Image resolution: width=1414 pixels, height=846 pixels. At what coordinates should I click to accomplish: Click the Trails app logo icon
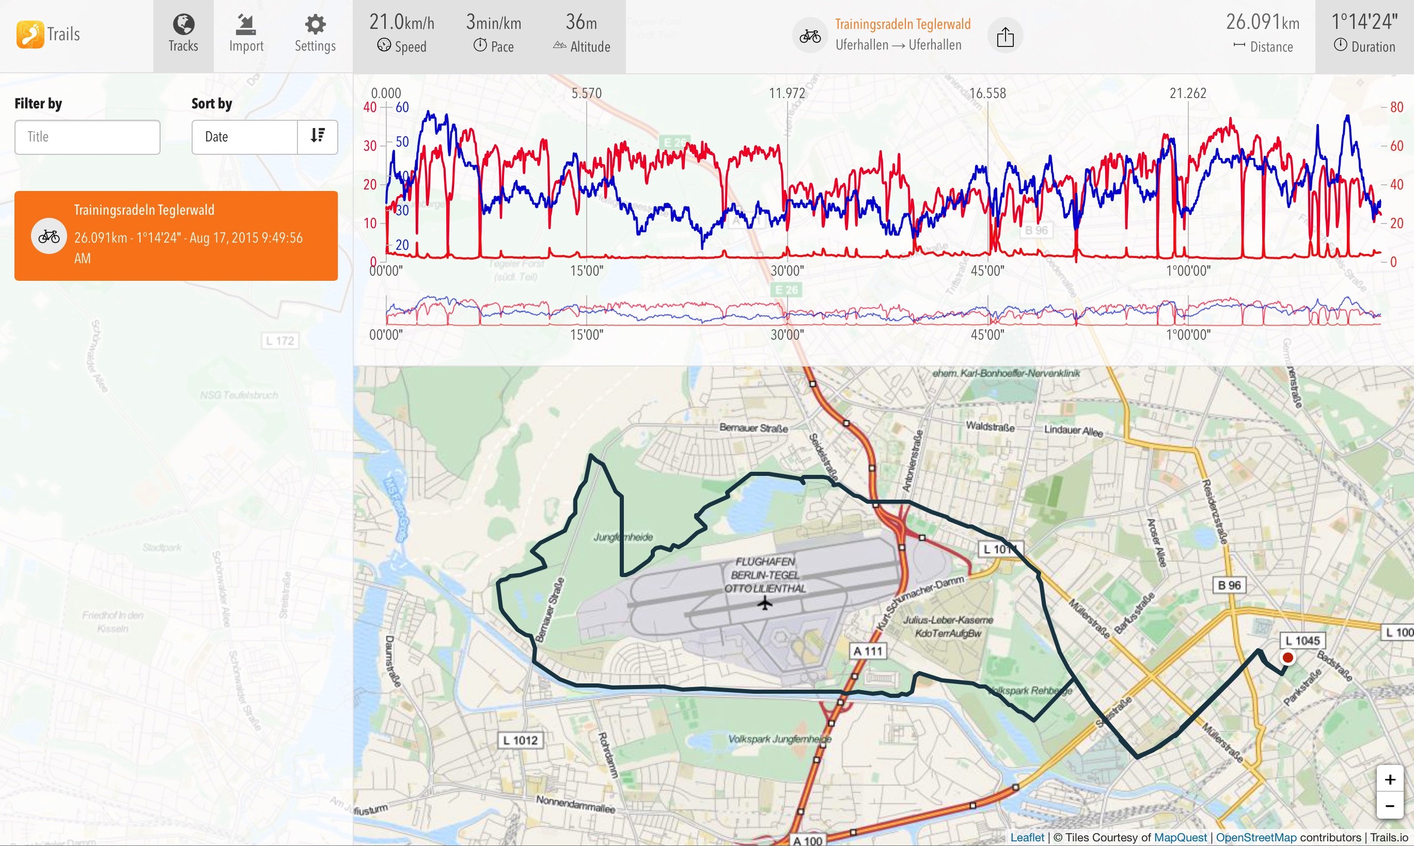click(x=29, y=34)
